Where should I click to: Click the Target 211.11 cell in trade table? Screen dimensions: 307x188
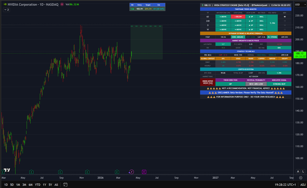pyautogui.click(x=148, y=9)
